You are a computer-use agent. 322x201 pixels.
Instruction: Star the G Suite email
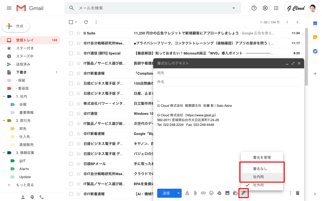(x=78, y=33)
